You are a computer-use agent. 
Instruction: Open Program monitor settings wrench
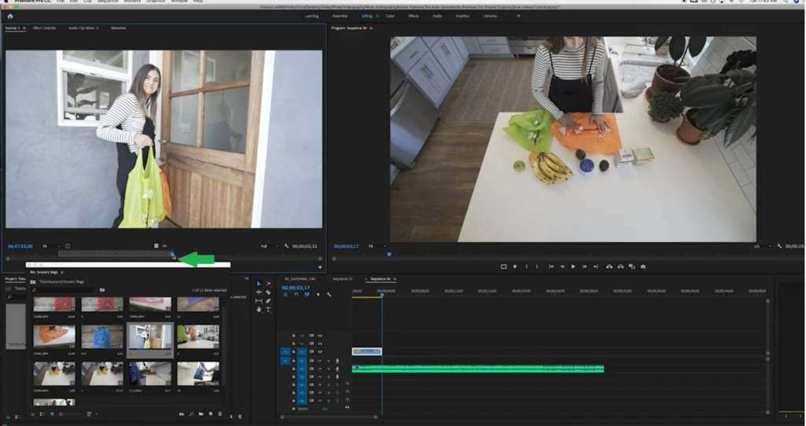tap(779, 246)
